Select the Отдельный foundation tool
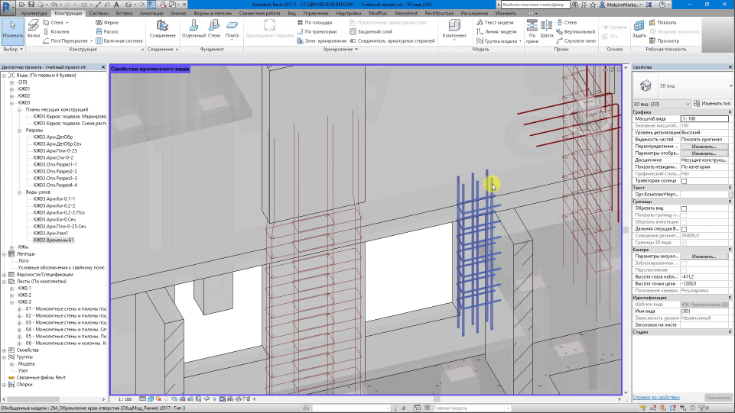 [194, 29]
